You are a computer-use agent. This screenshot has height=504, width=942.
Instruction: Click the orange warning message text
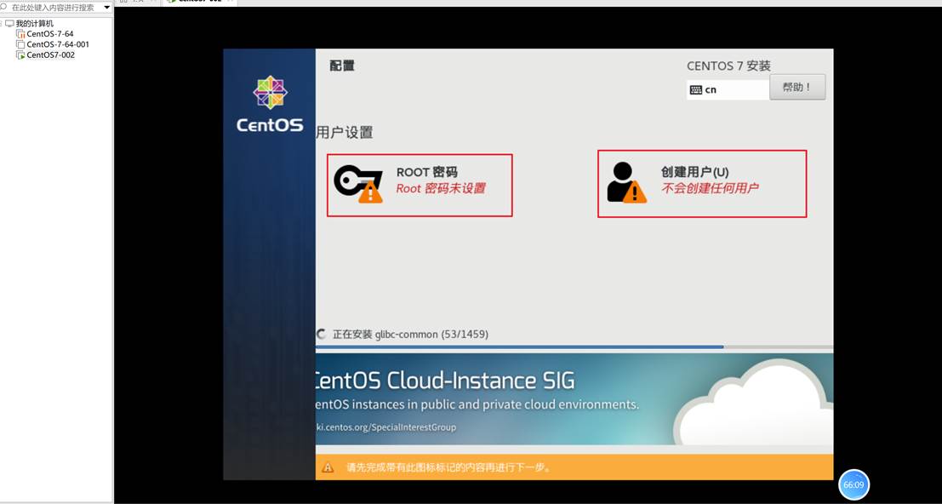(x=448, y=467)
